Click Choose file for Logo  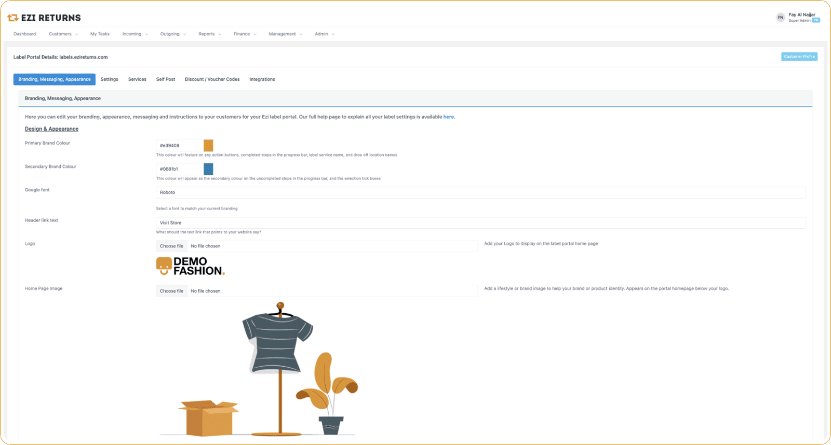(x=171, y=246)
